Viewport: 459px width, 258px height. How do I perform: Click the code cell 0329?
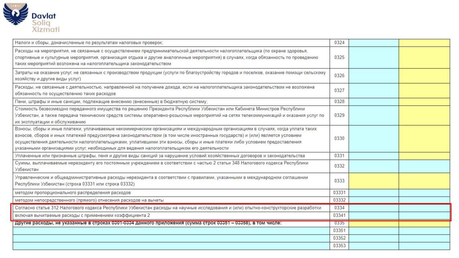339,115
